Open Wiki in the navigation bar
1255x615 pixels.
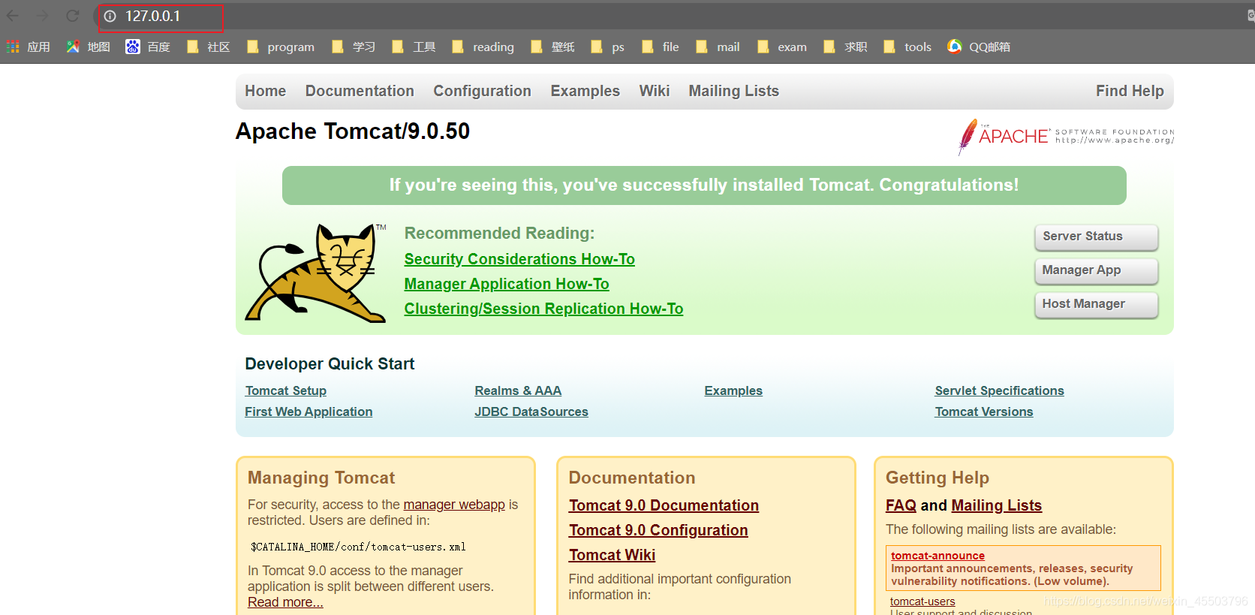(654, 91)
